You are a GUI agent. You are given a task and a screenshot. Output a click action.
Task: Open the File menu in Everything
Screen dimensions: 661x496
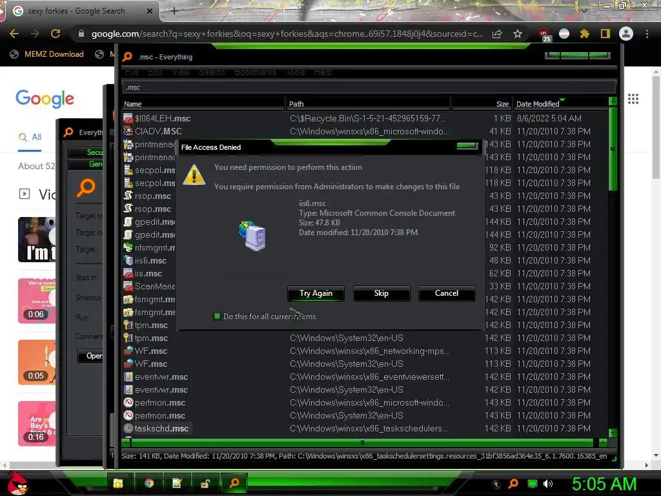click(x=132, y=72)
